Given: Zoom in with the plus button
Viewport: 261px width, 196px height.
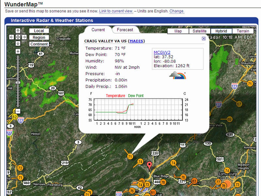Looking at the screenshot, I should [18, 51].
